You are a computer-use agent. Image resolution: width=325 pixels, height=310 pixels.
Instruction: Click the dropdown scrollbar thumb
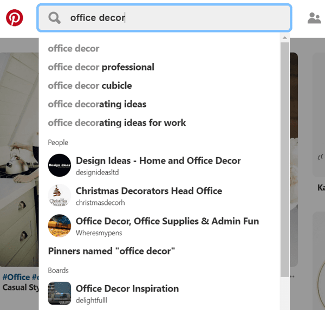tap(285, 159)
